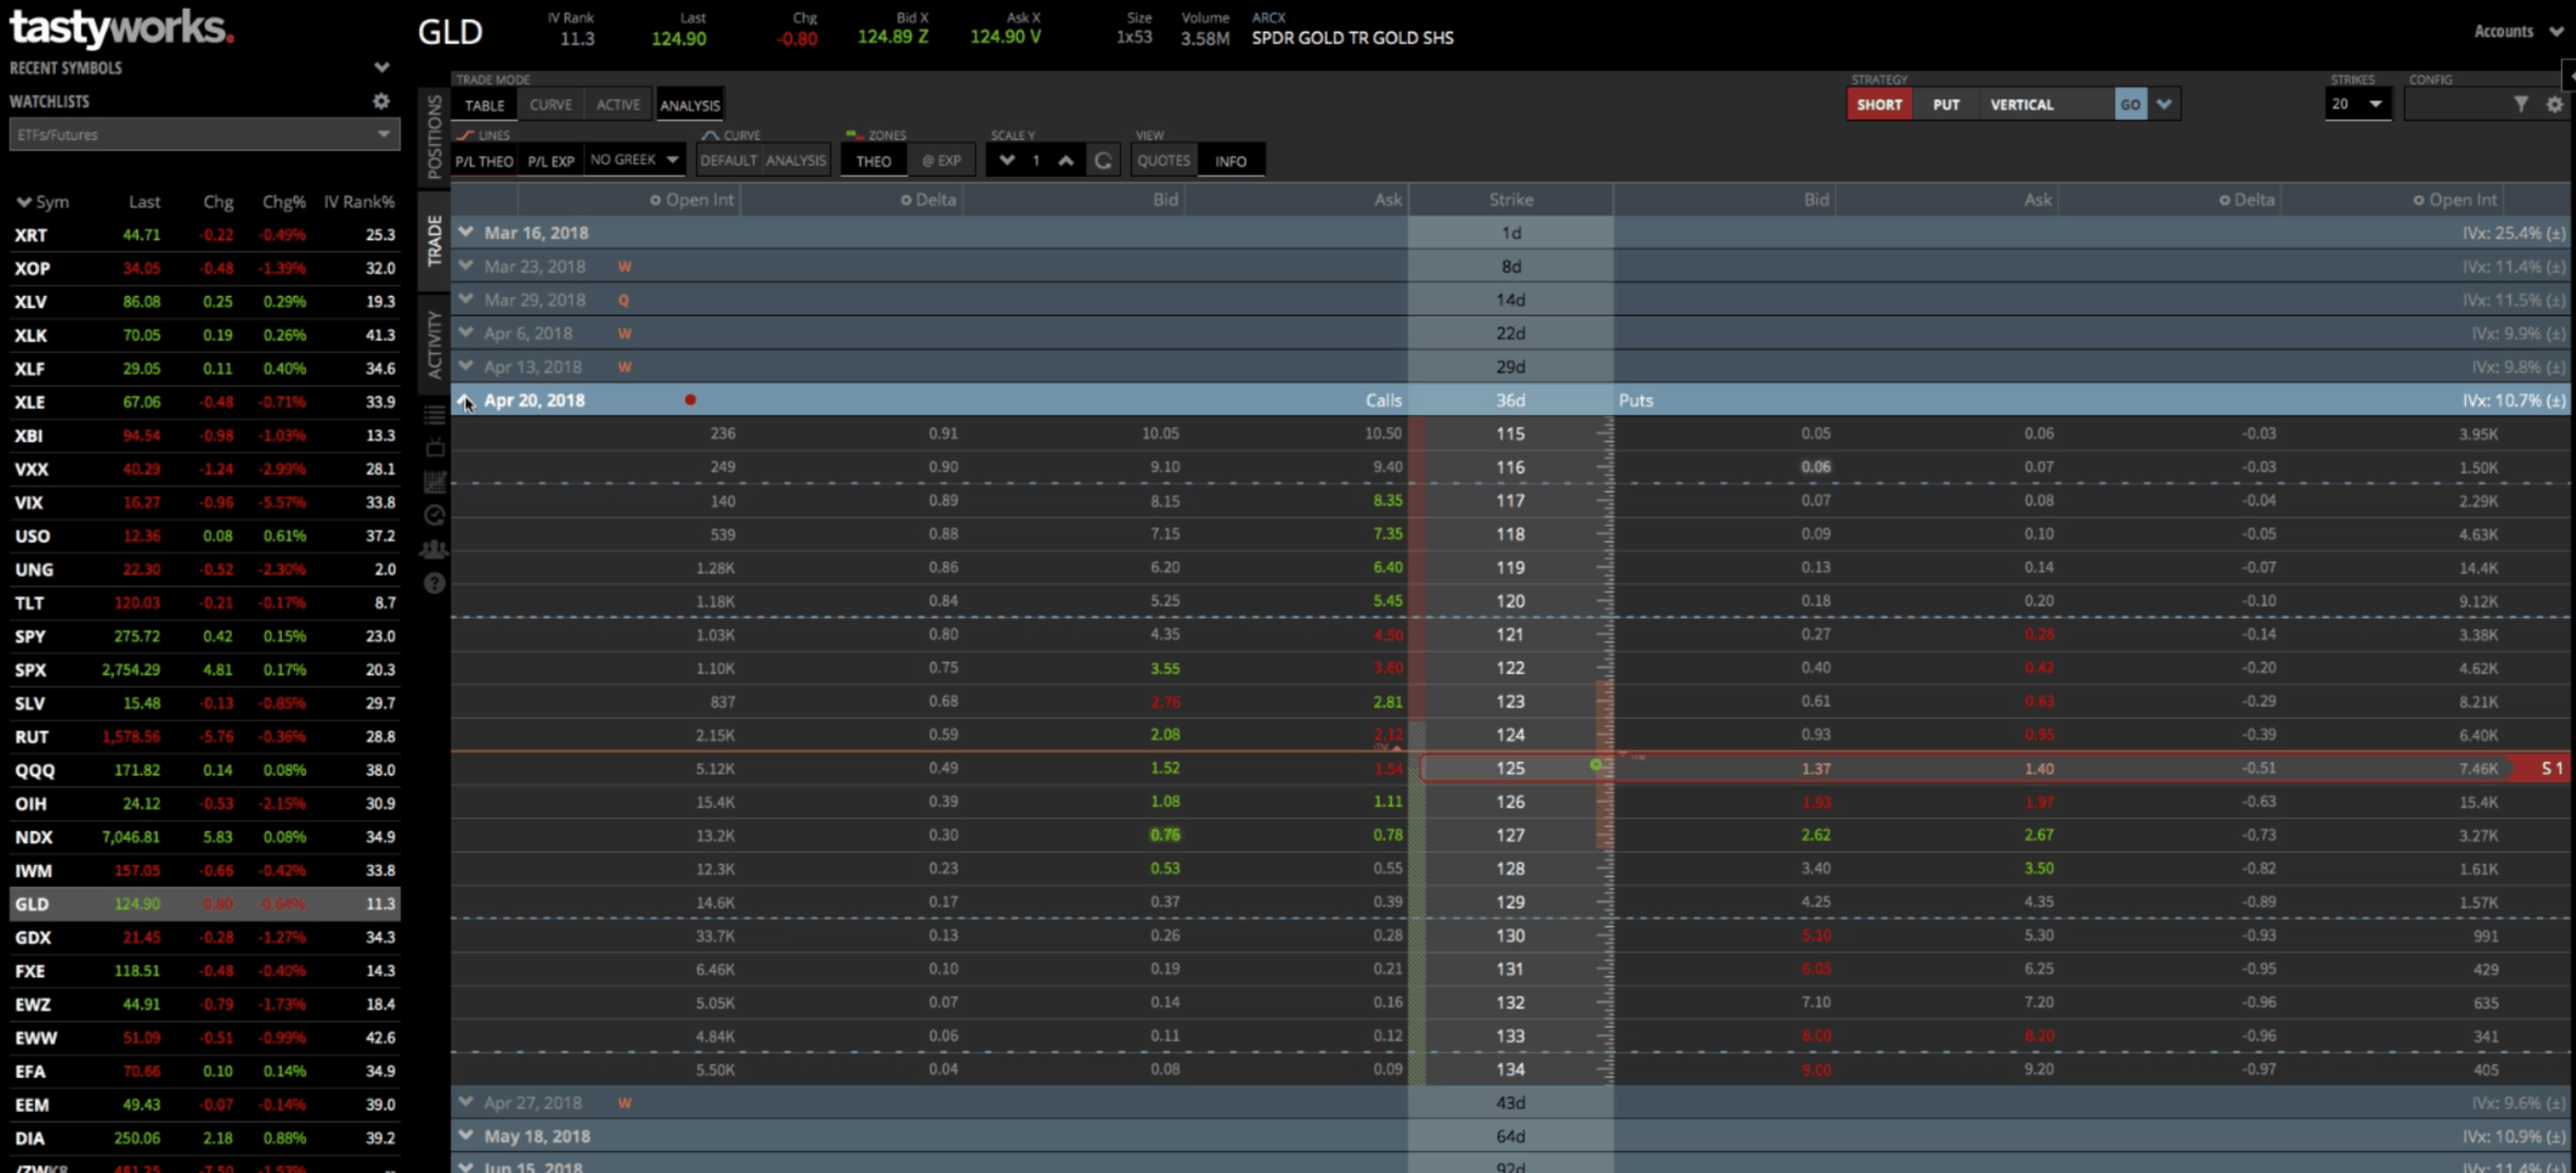This screenshot has height=1173, width=2576.
Task: Open the grid/calendar sidebar icon
Action: tap(435, 482)
